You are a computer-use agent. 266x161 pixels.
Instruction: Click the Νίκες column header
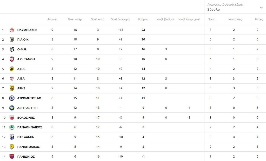tap(211, 19)
